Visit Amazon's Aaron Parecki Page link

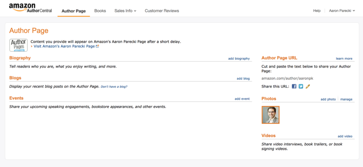point(64,46)
